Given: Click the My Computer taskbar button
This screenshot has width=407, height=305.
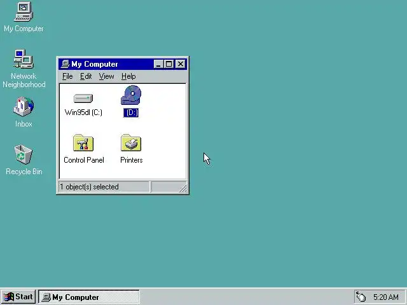Looking at the screenshot, I should tap(89, 297).
